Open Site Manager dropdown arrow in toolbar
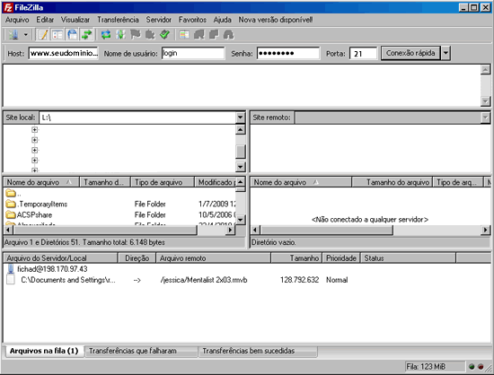 click(x=26, y=35)
